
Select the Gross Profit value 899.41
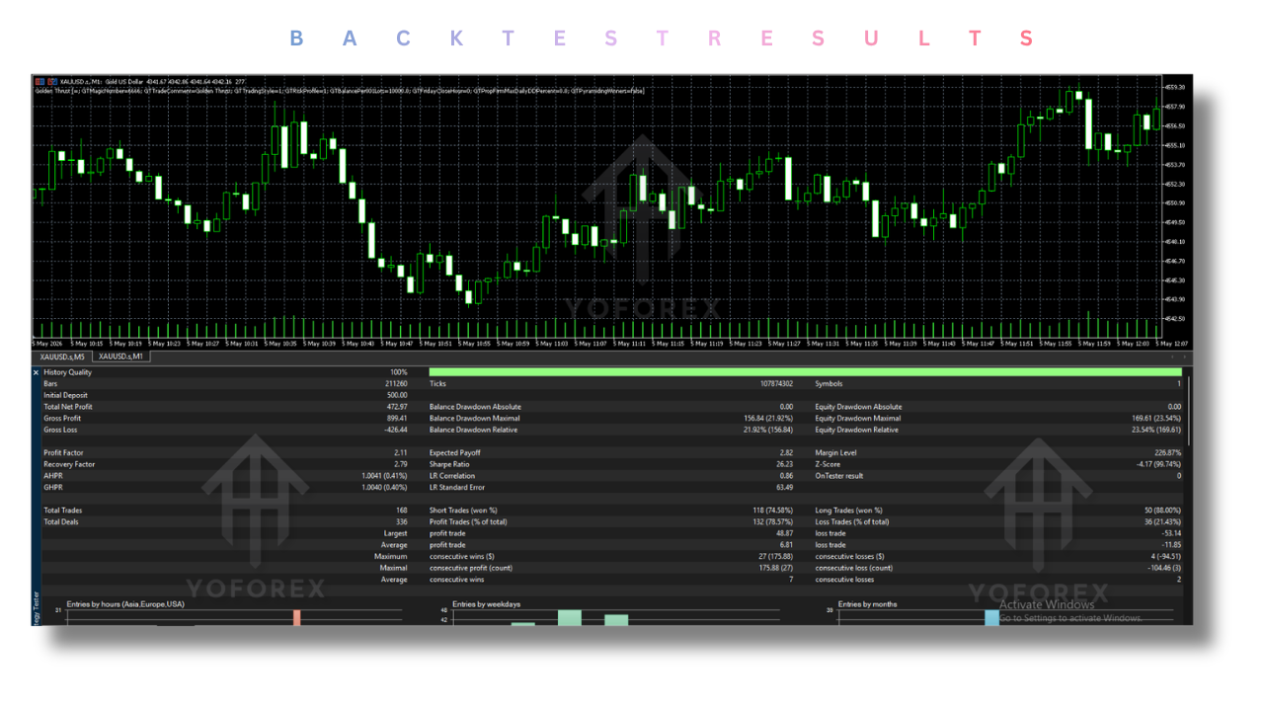(x=397, y=419)
